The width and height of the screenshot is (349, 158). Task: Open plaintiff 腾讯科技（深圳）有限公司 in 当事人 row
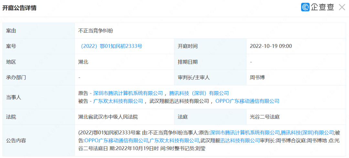(x=199, y=93)
